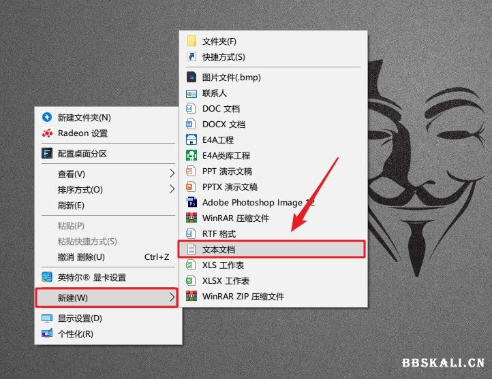492x379 pixels.
Task: Click the 配置桌面分区 icon
Action: (x=47, y=154)
